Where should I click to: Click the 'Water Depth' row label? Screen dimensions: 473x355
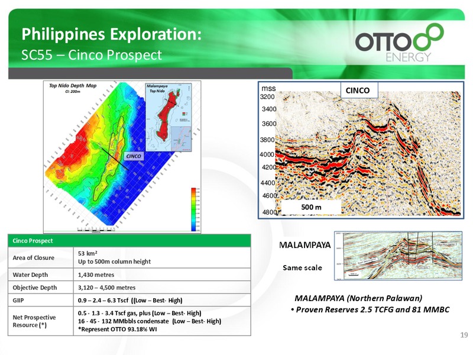(x=30, y=275)
